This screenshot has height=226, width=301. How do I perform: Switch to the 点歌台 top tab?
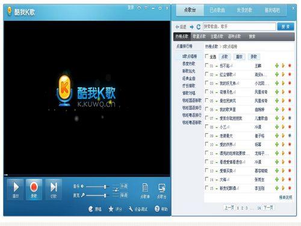click(190, 10)
